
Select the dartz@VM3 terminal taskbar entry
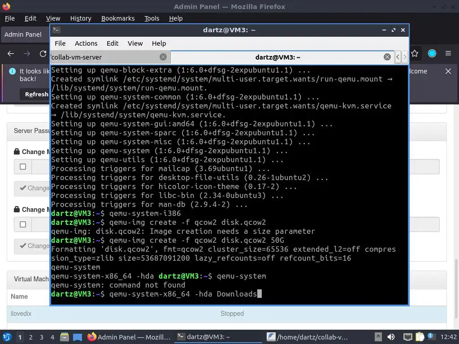pos(218,337)
